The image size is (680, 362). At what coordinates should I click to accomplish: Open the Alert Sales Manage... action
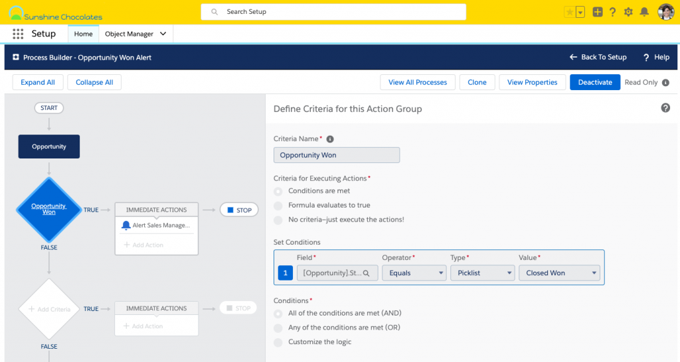click(157, 225)
